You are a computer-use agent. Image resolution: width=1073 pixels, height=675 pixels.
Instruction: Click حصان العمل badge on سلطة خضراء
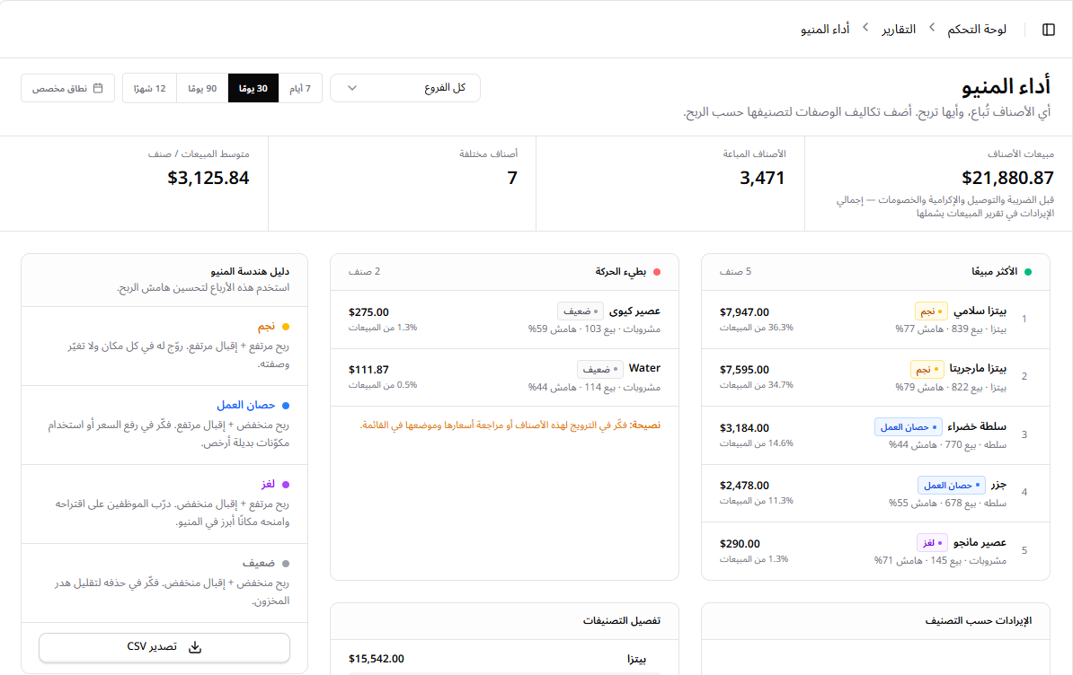[909, 427]
